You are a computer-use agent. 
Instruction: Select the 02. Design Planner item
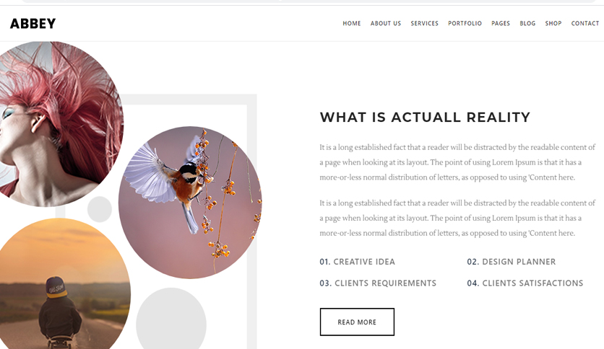pos(512,262)
